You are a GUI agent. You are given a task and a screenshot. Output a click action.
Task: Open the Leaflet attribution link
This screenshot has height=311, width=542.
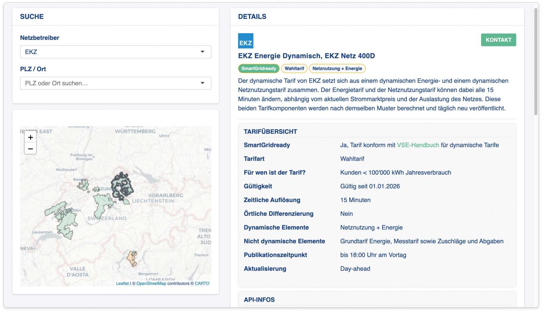(x=122, y=283)
